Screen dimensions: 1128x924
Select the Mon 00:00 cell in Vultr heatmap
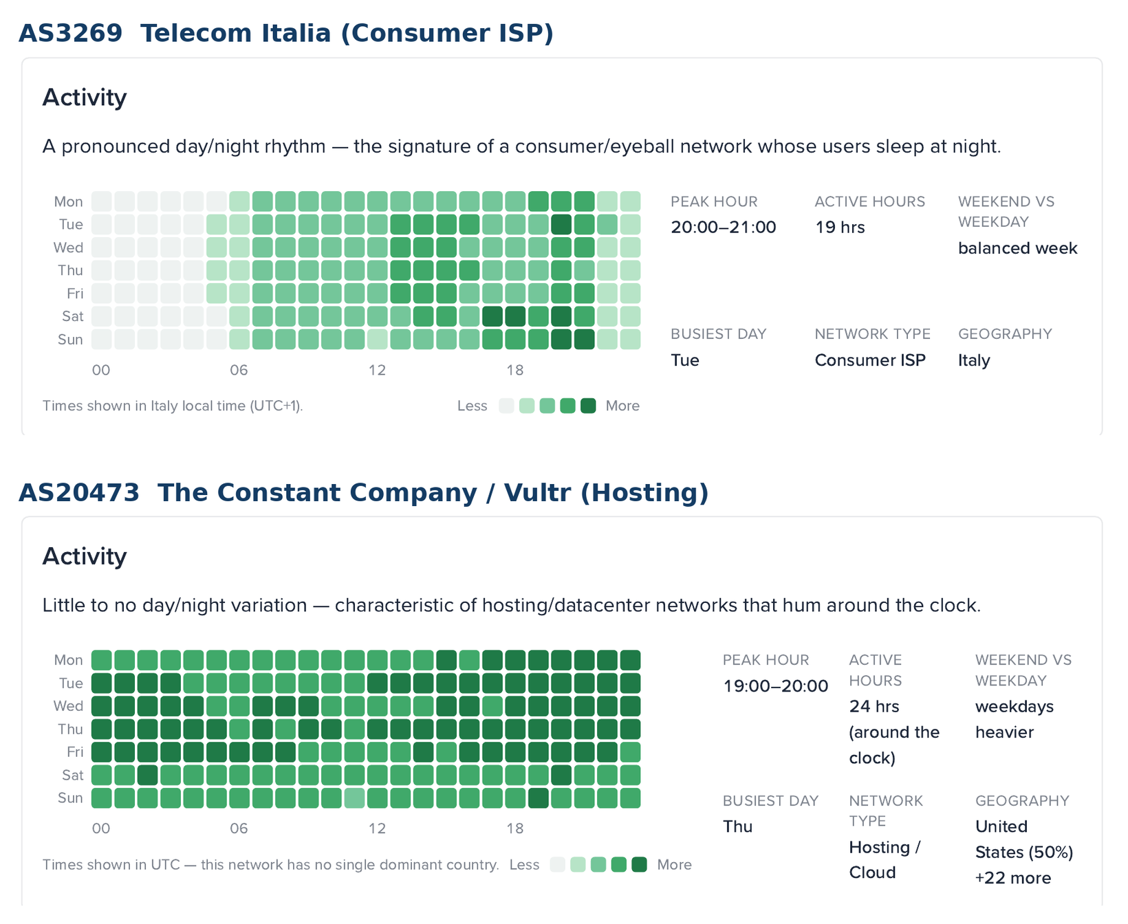102,660
